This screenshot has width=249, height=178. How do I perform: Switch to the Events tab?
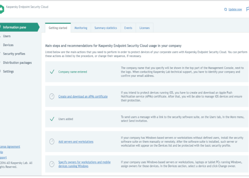point(128,28)
